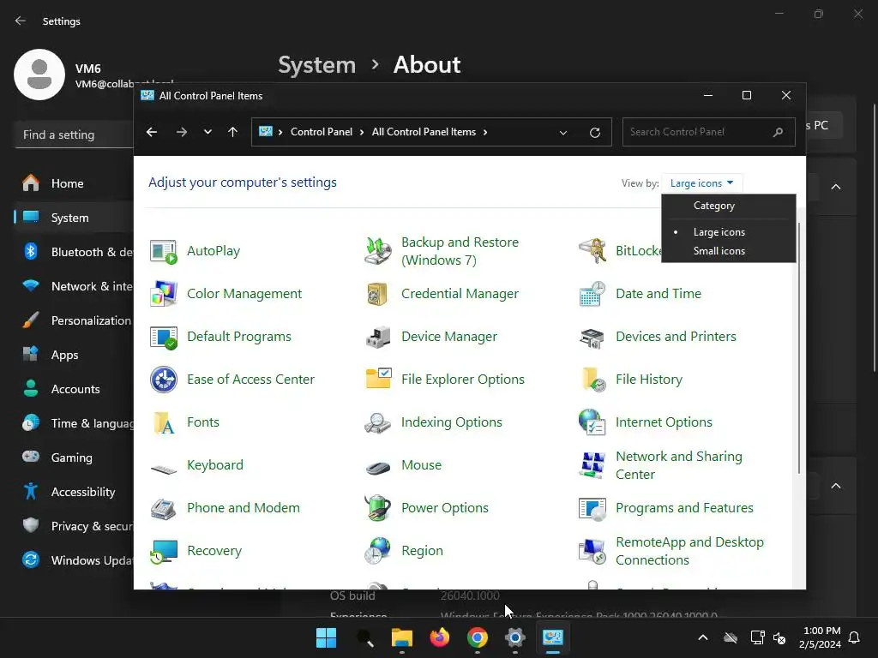The image size is (878, 658).
Task: Open the File Explorer Options icon
Action: tap(378, 380)
